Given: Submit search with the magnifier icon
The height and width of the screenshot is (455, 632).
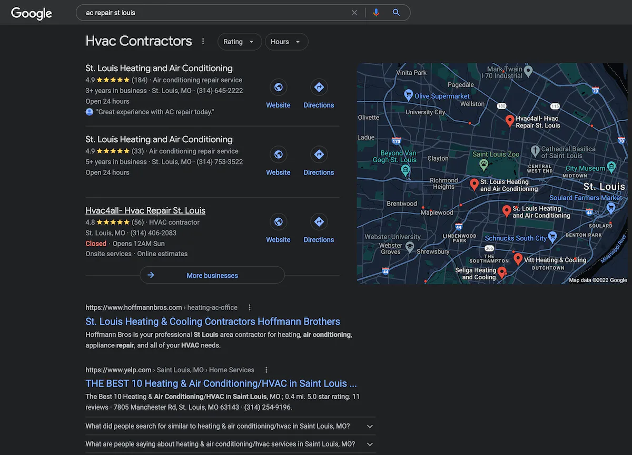Looking at the screenshot, I should pyautogui.click(x=397, y=13).
